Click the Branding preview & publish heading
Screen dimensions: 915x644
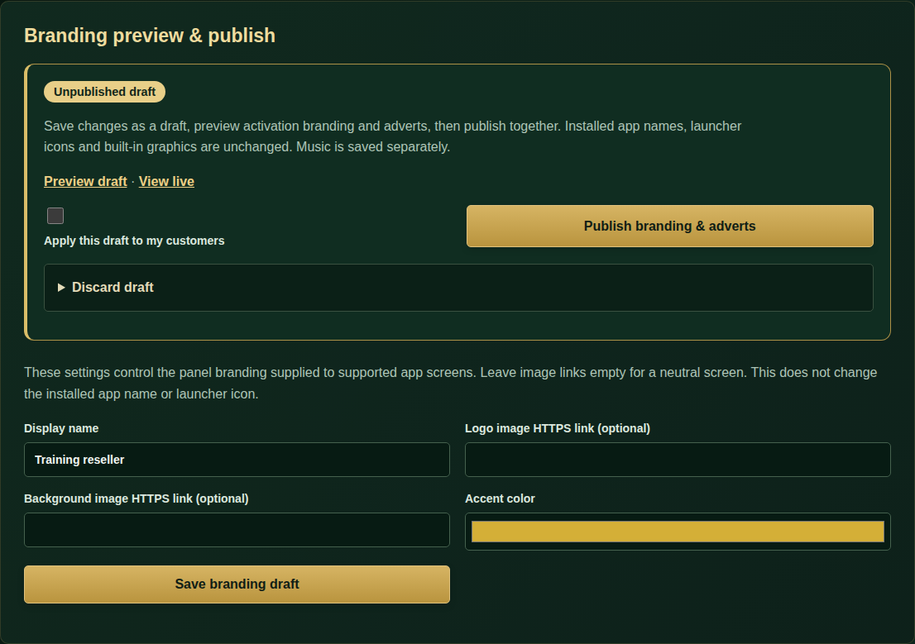point(150,36)
